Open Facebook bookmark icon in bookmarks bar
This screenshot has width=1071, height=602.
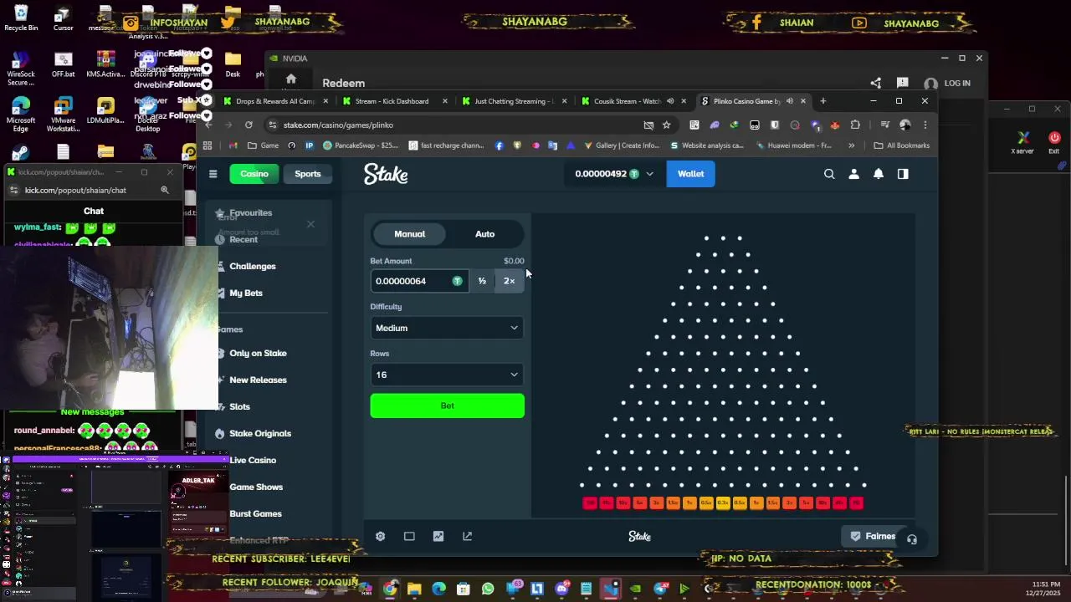tap(500, 145)
